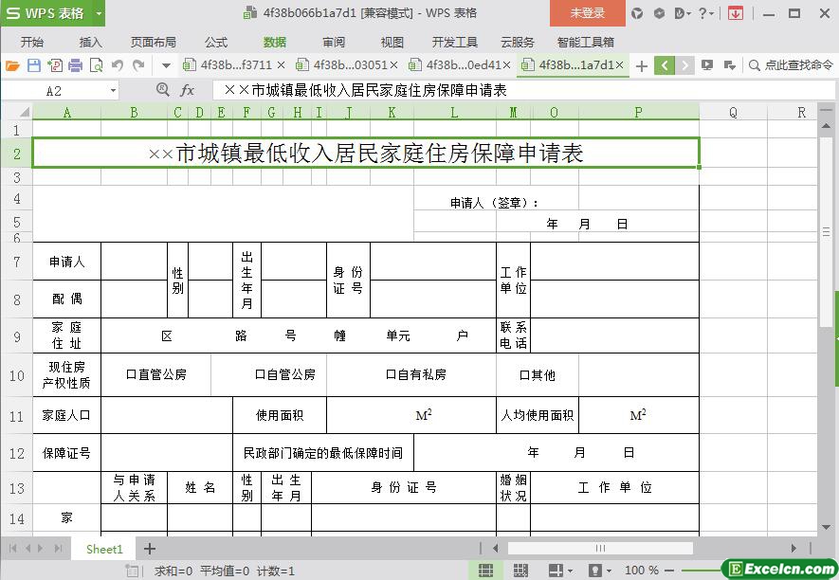Click the 未登录 login button
The width and height of the screenshot is (839, 580).
pos(587,13)
